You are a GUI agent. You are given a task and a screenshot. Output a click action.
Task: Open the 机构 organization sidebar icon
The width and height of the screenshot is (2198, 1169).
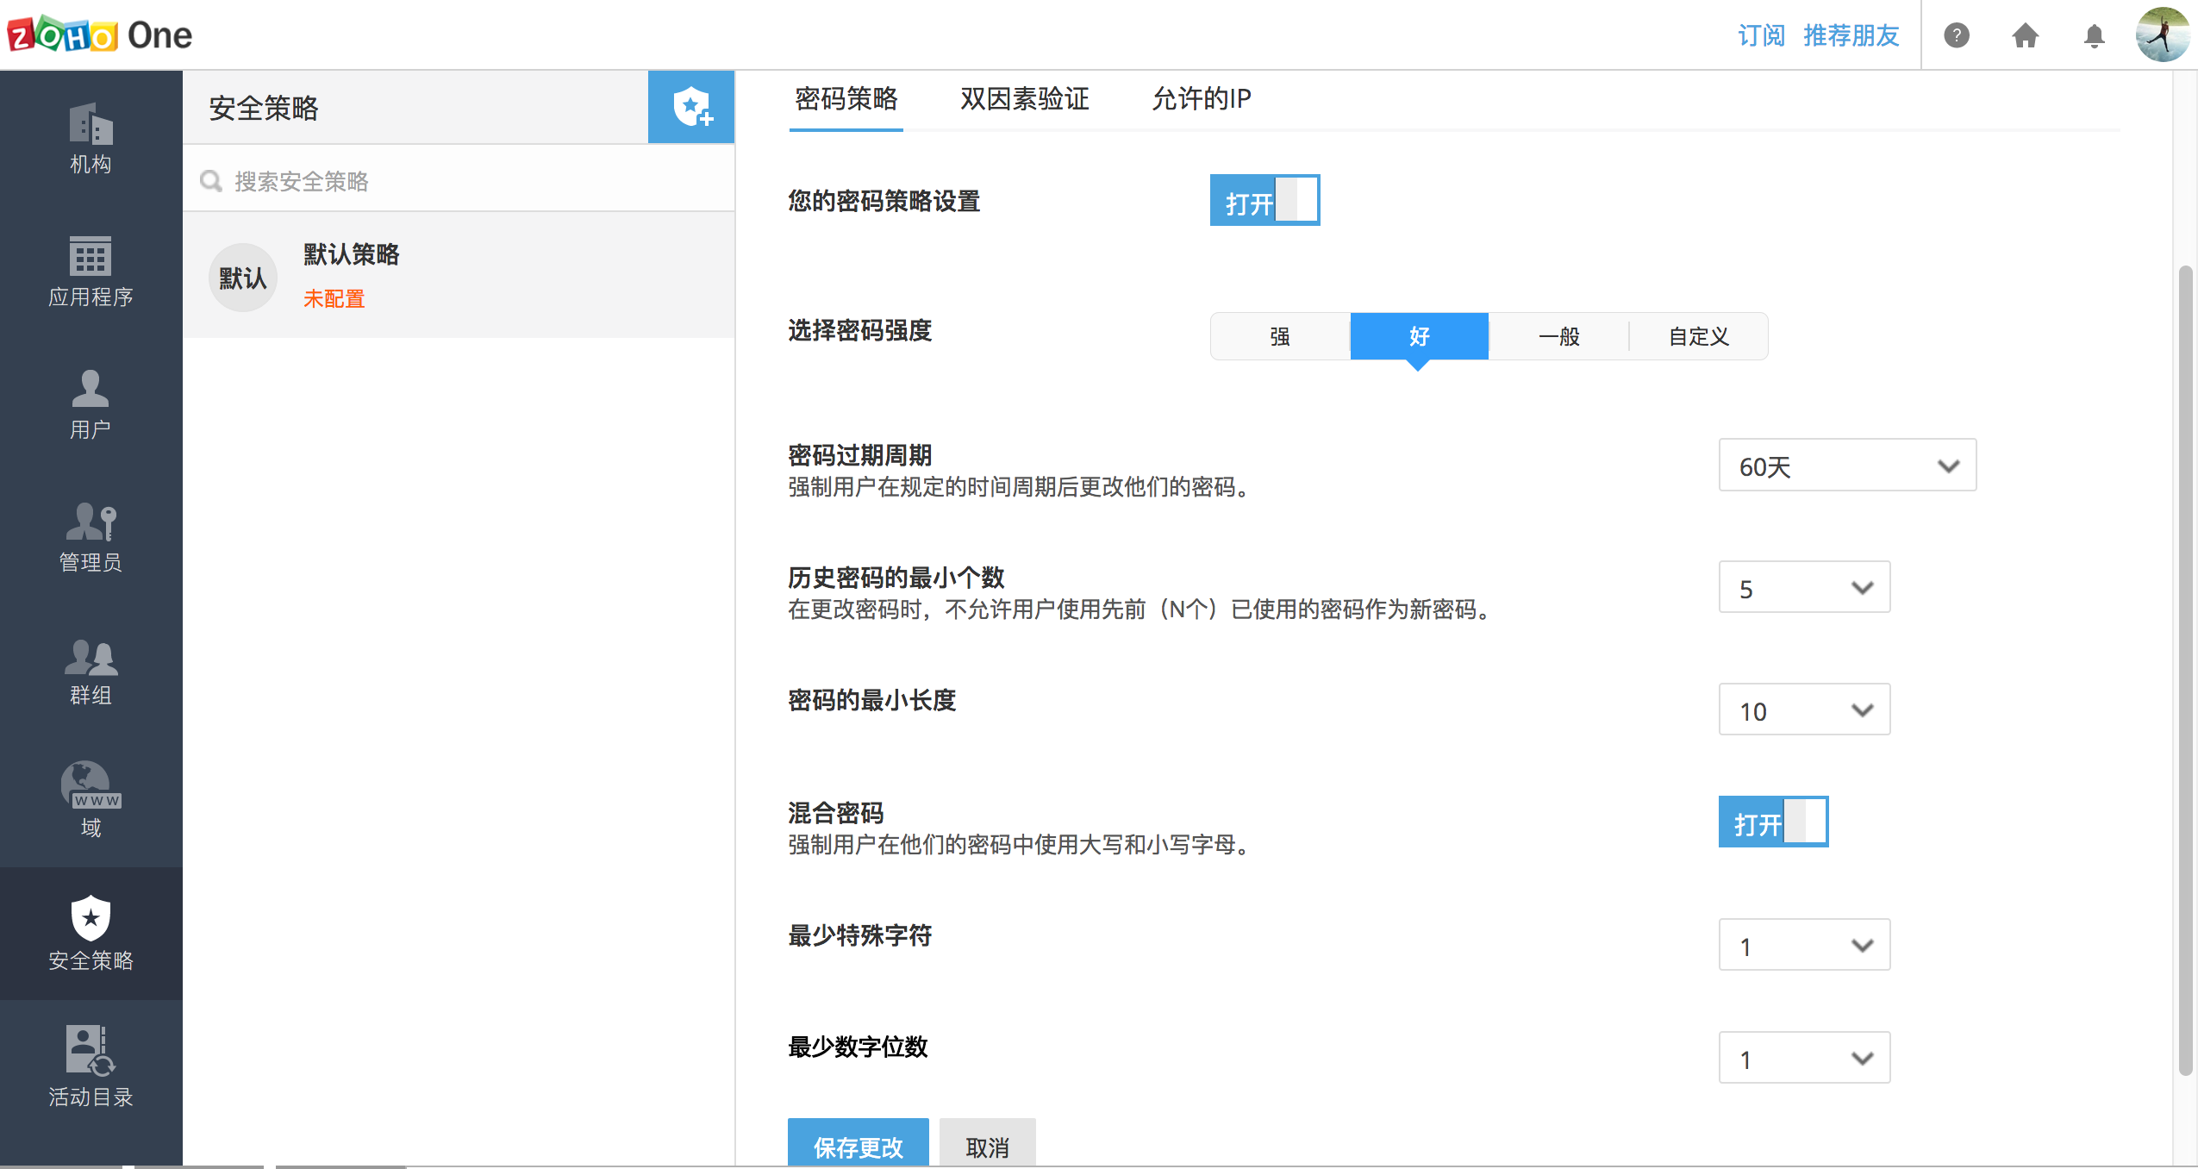(91, 138)
